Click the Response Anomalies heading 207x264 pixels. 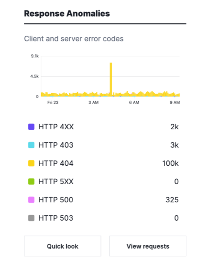tap(67, 13)
